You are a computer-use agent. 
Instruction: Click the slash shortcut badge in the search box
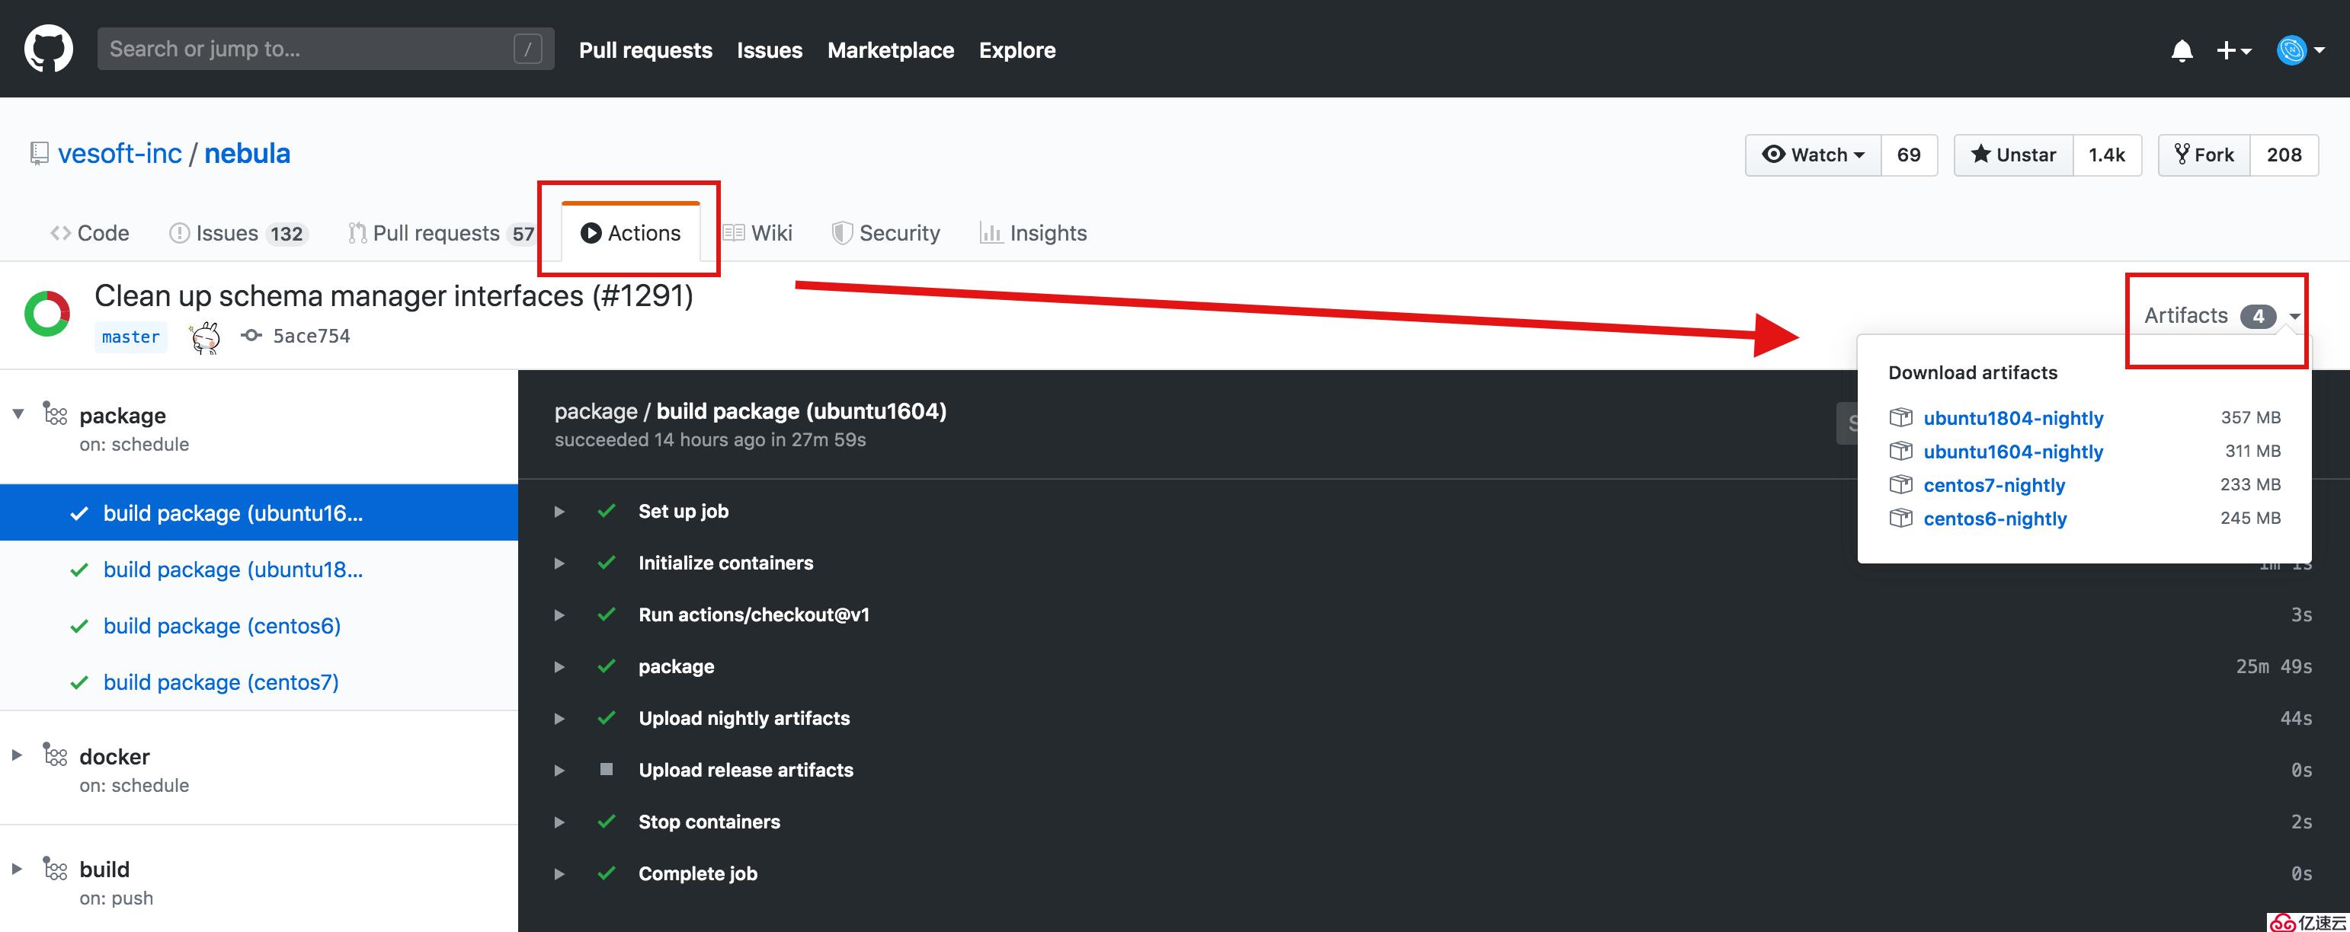[x=528, y=48]
